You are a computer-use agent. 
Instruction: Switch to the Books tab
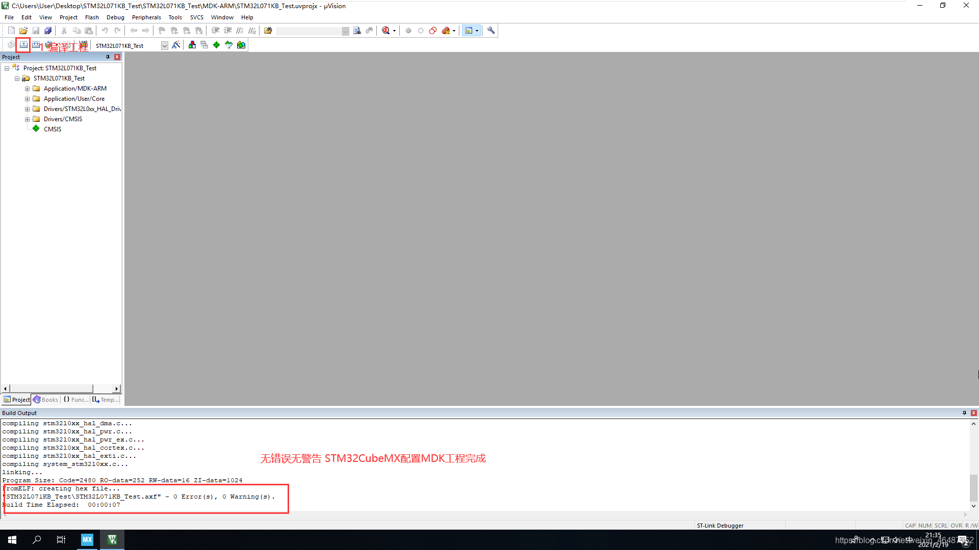[46, 400]
